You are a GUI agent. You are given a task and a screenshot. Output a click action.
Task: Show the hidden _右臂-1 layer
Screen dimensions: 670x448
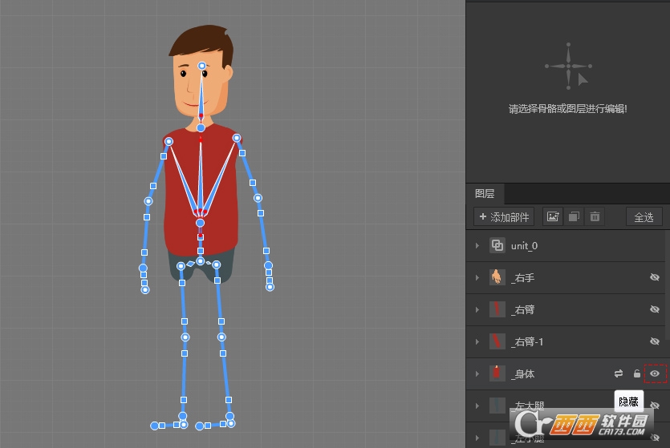(655, 341)
